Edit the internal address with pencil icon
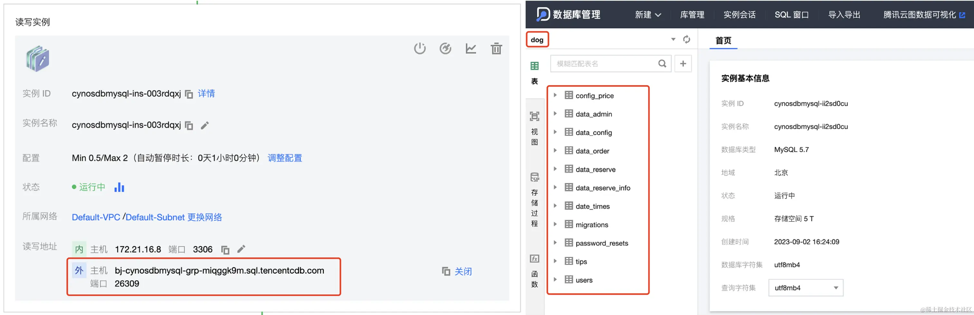 pyautogui.click(x=241, y=249)
